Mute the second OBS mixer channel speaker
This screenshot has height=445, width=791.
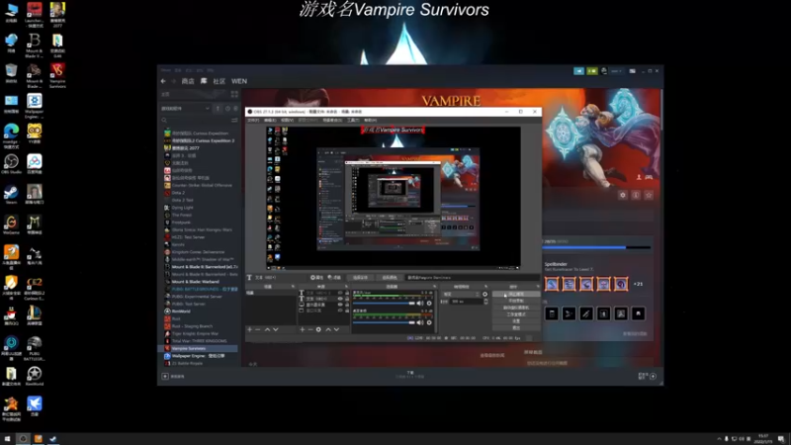click(419, 322)
